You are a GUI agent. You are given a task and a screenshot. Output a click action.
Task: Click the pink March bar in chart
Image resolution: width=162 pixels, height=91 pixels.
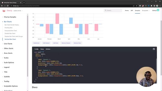[x=57, y=19]
